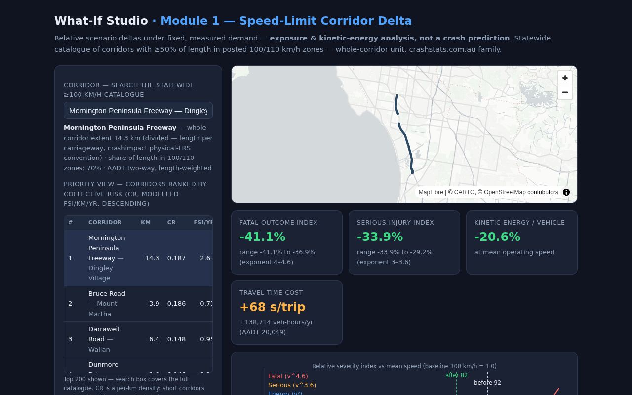
Task: Zoom out on the map
Action: coord(565,92)
